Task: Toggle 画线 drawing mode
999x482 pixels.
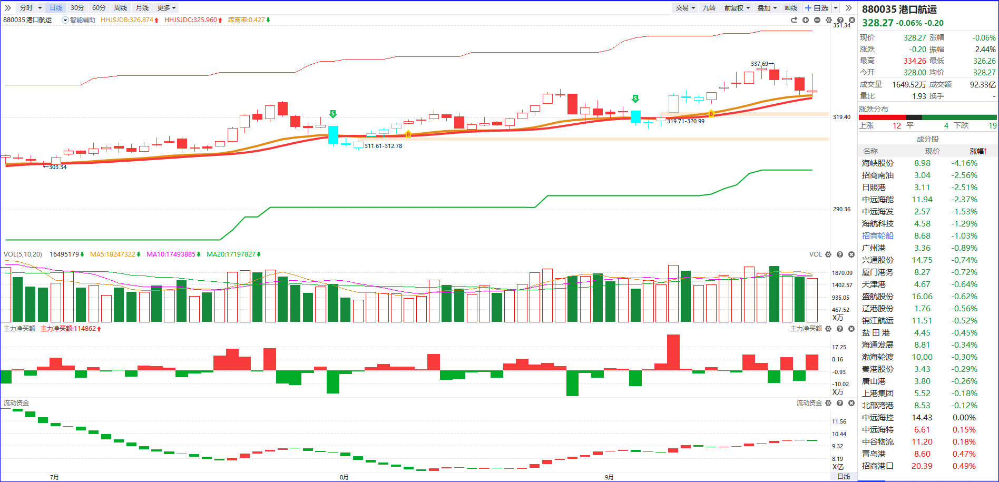Action: pos(791,8)
